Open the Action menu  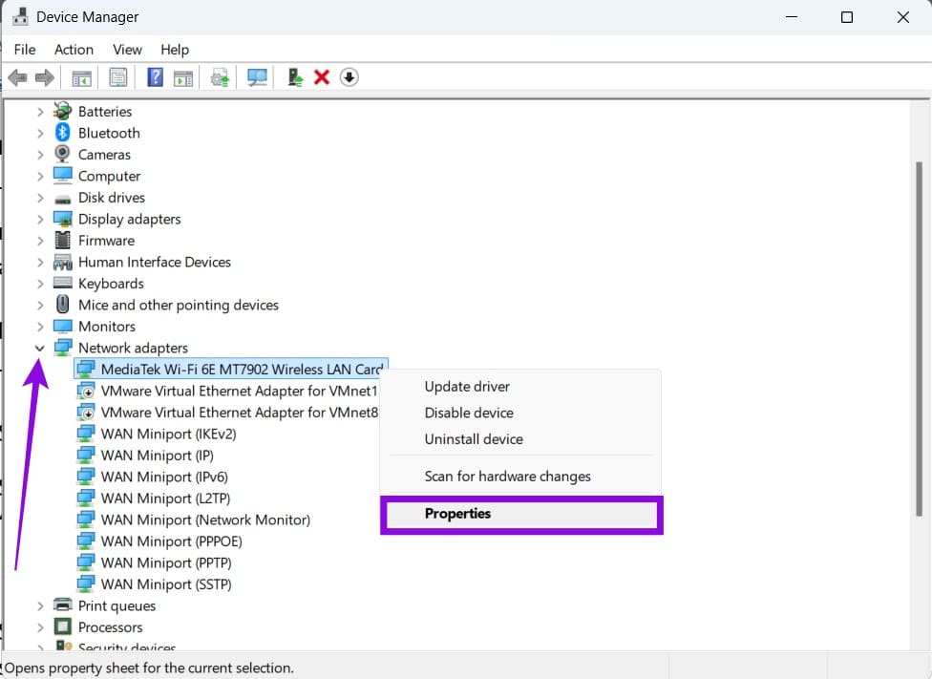click(x=74, y=50)
